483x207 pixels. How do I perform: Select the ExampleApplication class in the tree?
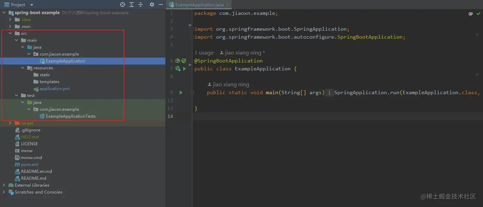66,61
